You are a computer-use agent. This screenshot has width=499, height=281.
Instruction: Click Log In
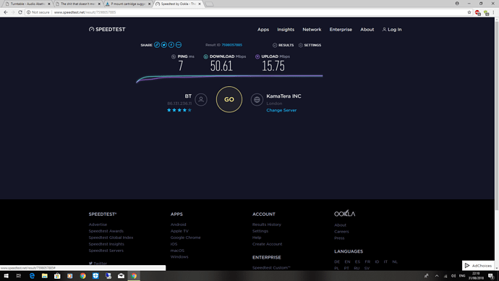[392, 29]
